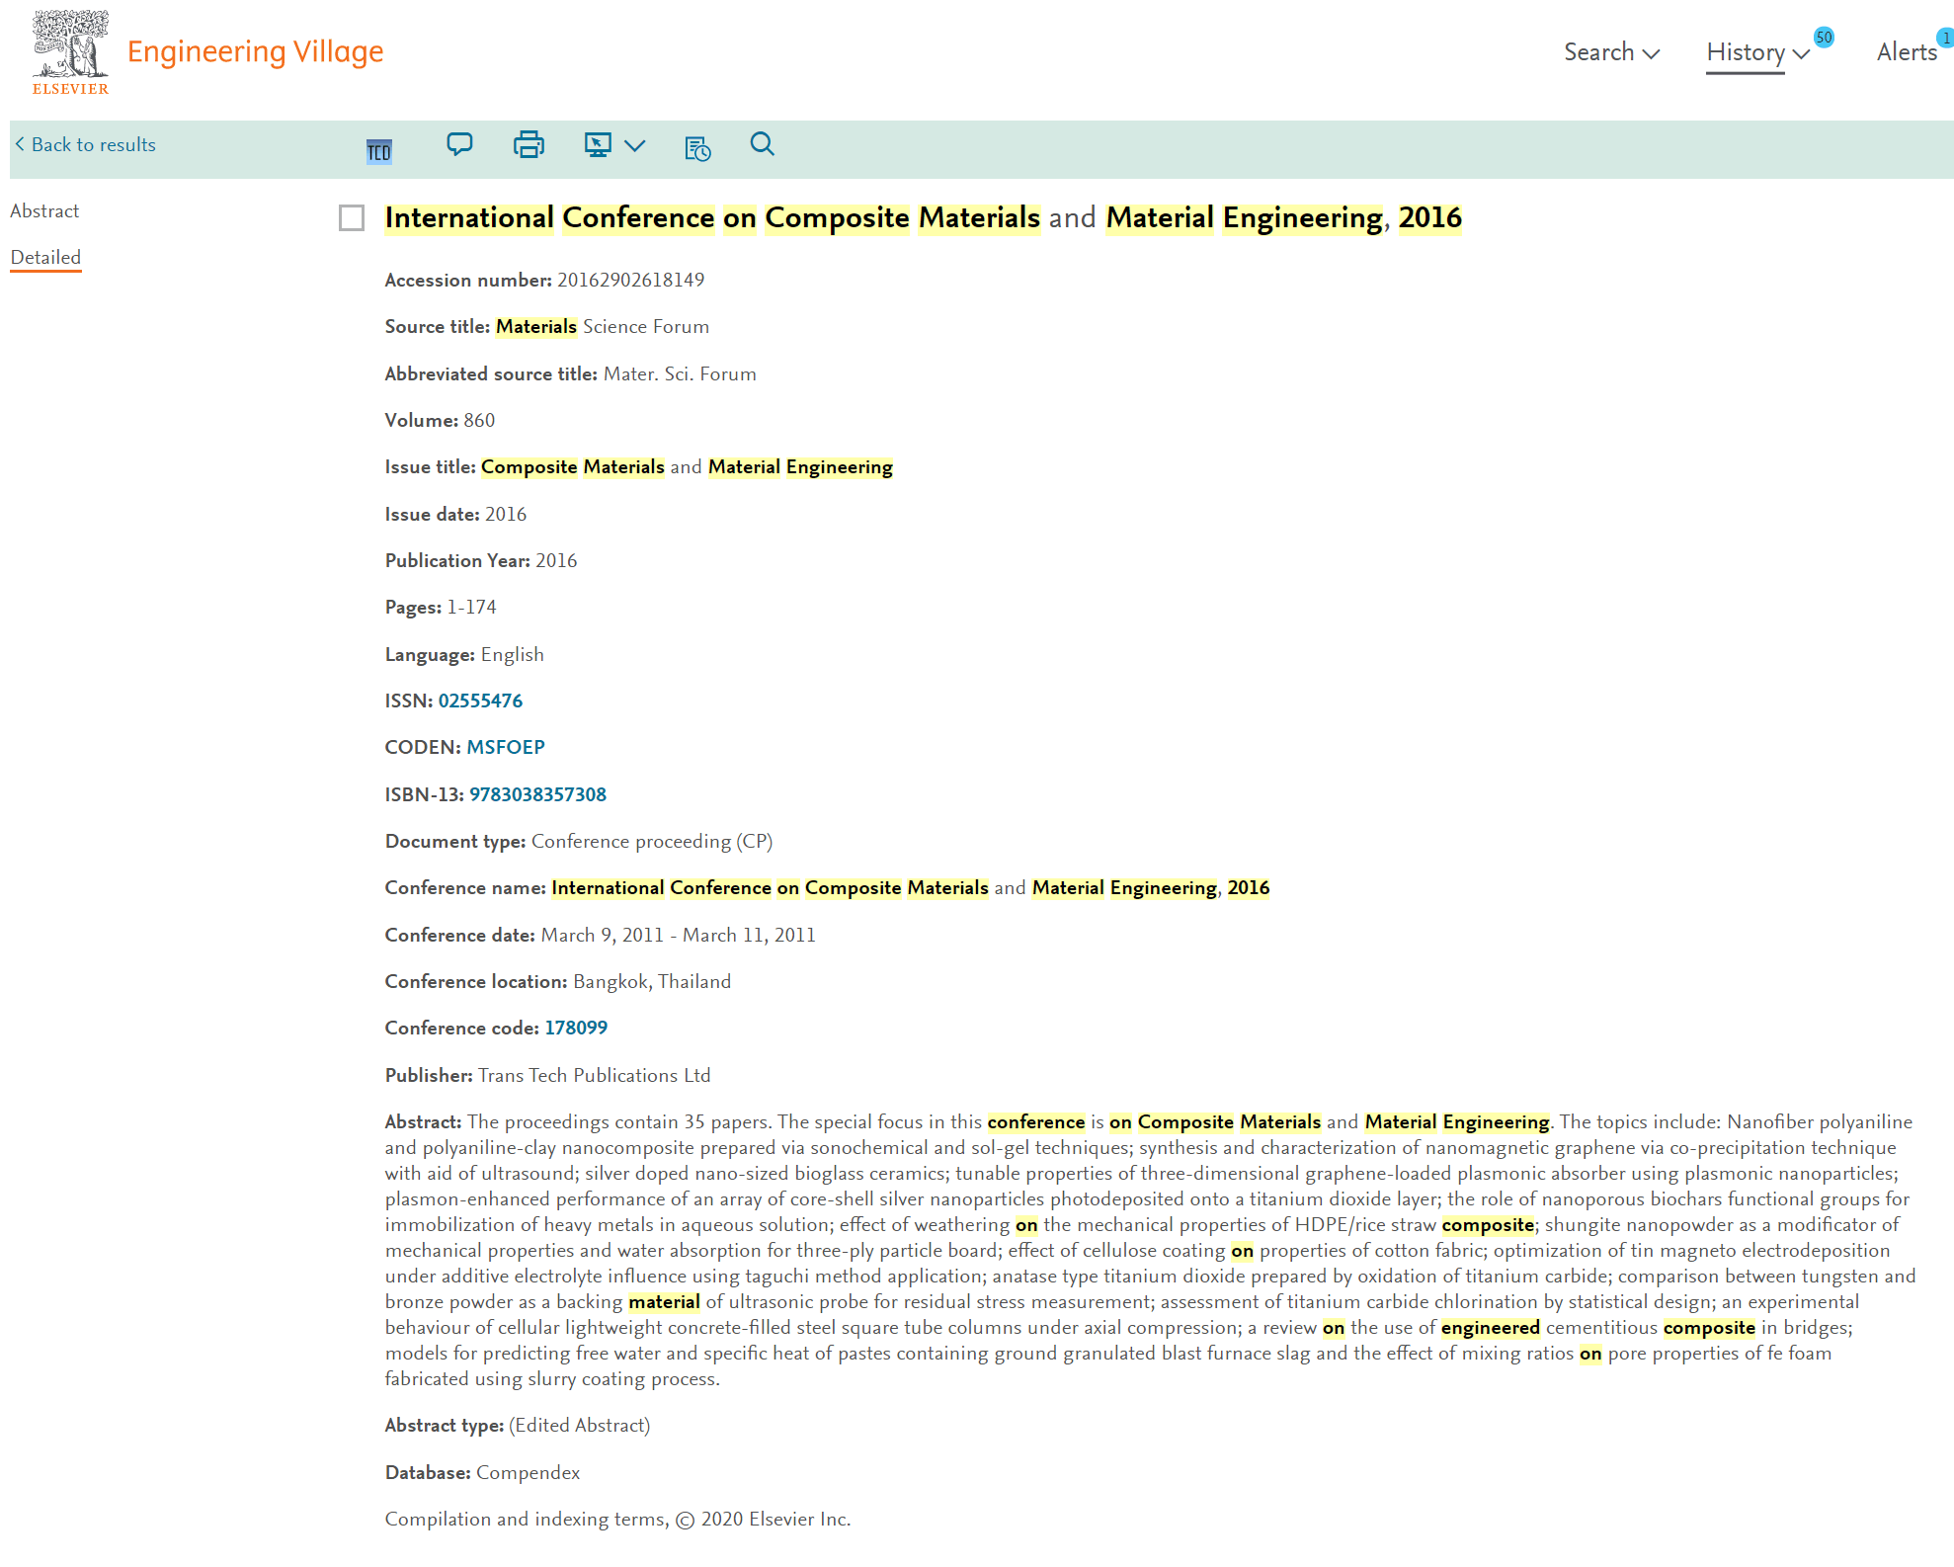Select the Detailed view tab
This screenshot has height=1567, width=1954.
click(x=45, y=257)
